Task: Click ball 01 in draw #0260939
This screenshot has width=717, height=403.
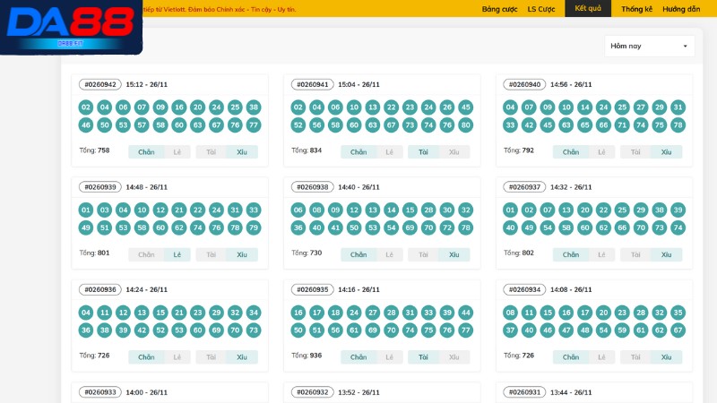Action: click(86, 210)
